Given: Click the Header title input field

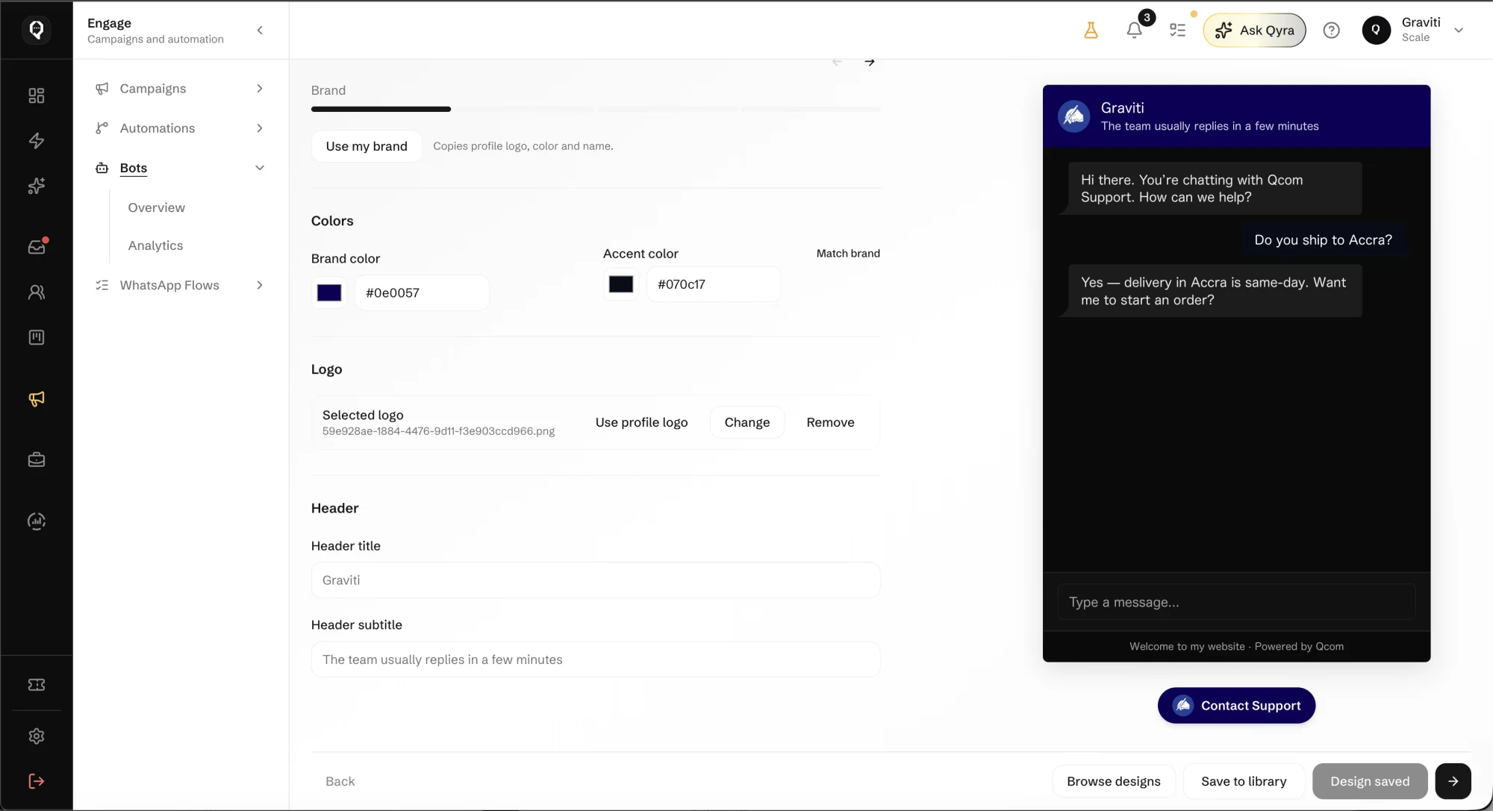Looking at the screenshot, I should click(596, 580).
